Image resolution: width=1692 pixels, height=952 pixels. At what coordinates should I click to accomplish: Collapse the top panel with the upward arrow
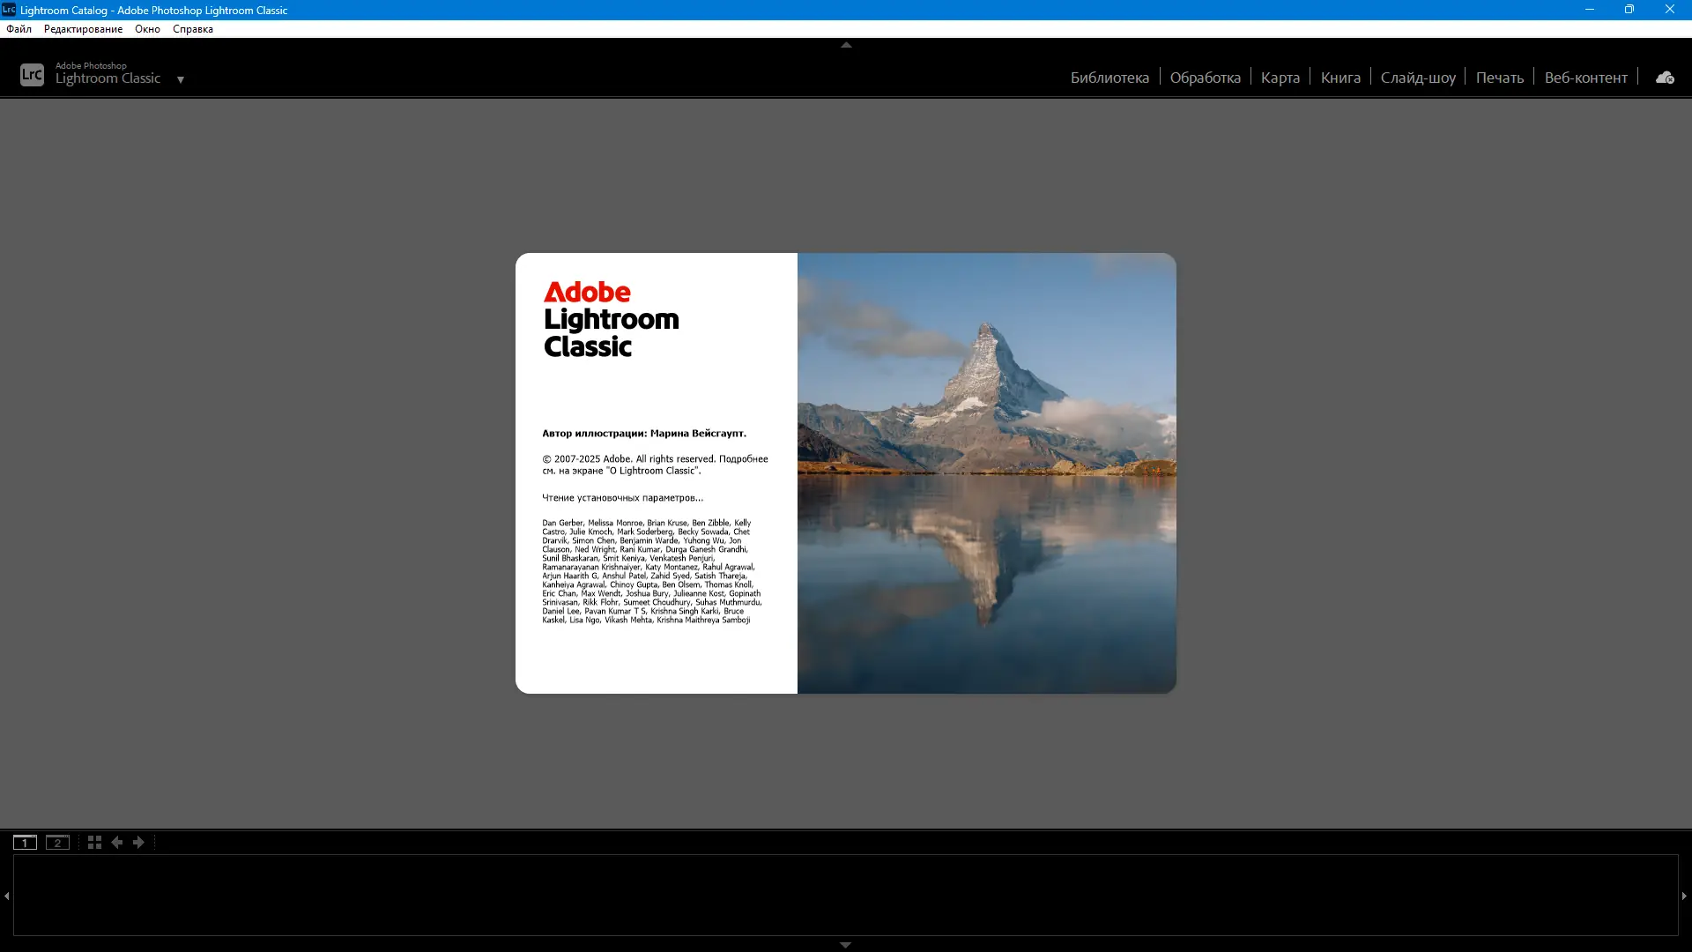point(845,44)
